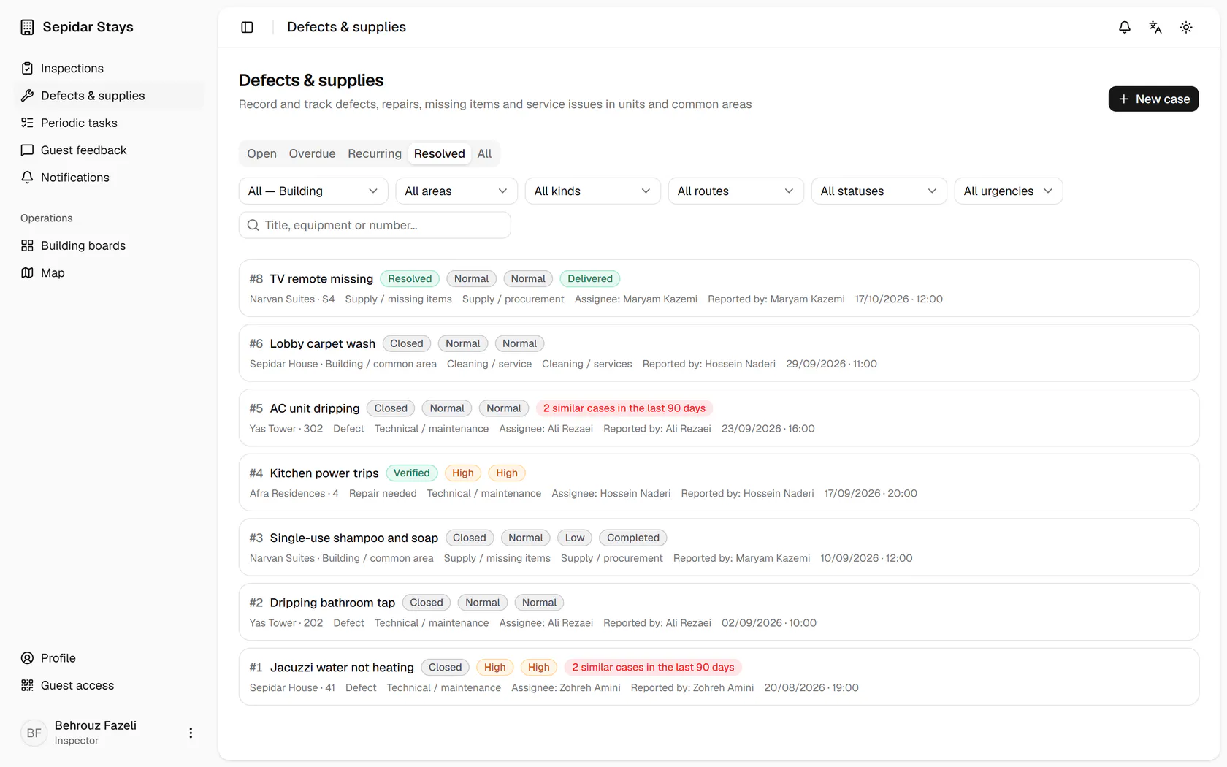This screenshot has width=1227, height=767.
Task: Switch to the Open tab
Action: (261, 153)
